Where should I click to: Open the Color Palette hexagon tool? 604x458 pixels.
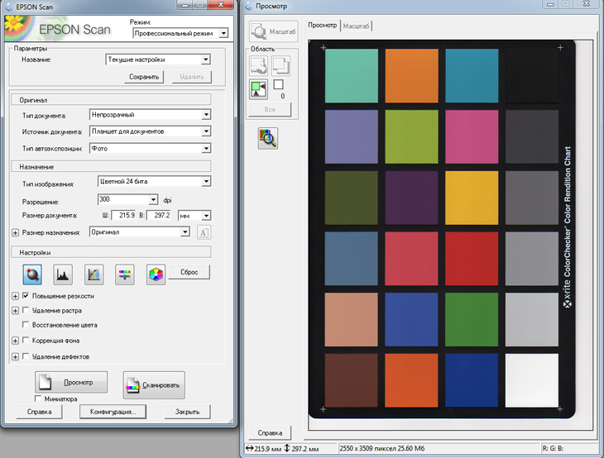(156, 274)
